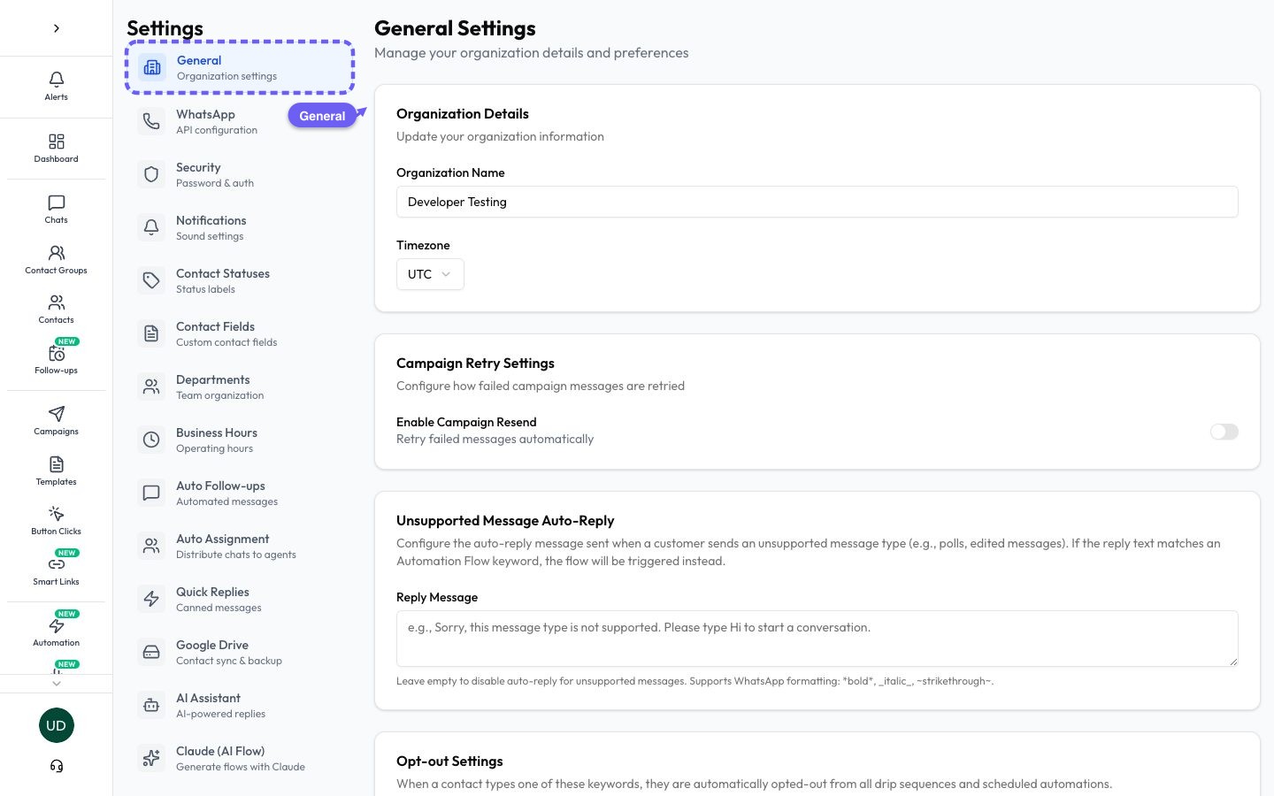
Task: Open Notifications sound settings
Action: [240, 227]
